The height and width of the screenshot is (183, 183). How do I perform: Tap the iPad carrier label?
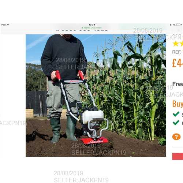(3, 25)
